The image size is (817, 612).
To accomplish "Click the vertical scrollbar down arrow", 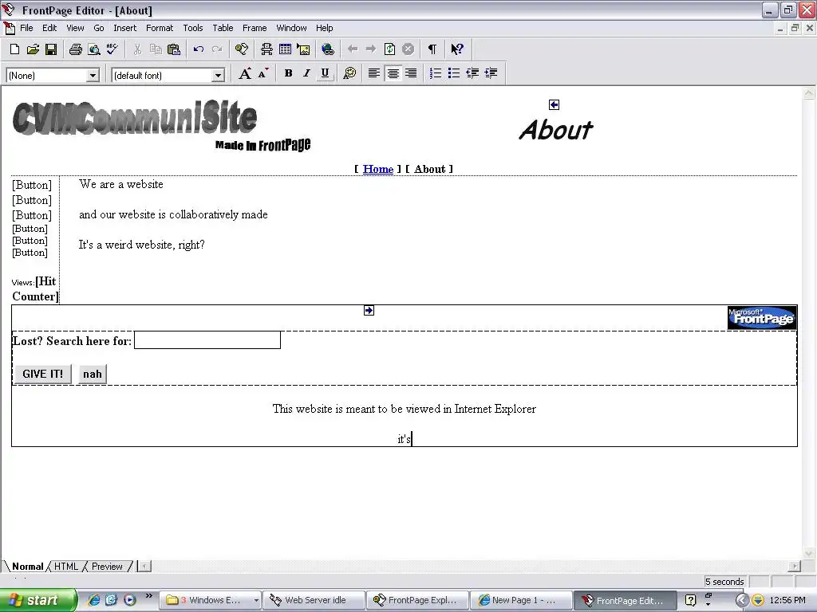I will point(809,553).
